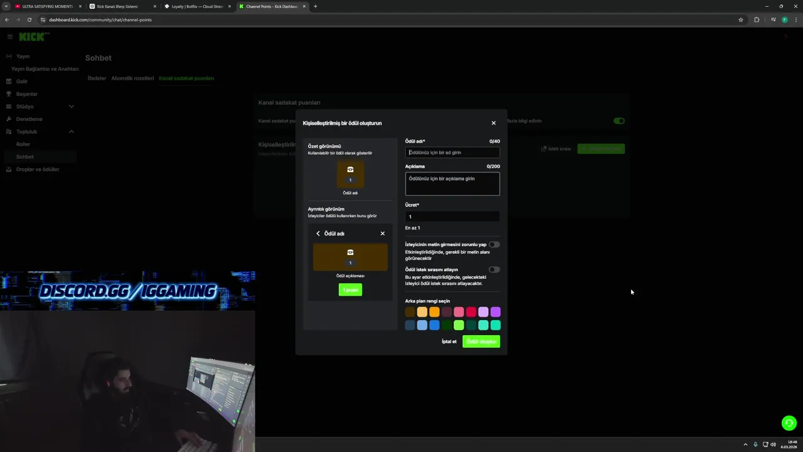
Task: Open Roller in the sidebar
Action: 23,144
